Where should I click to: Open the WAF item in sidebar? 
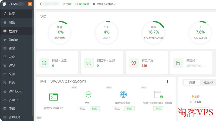16,65
